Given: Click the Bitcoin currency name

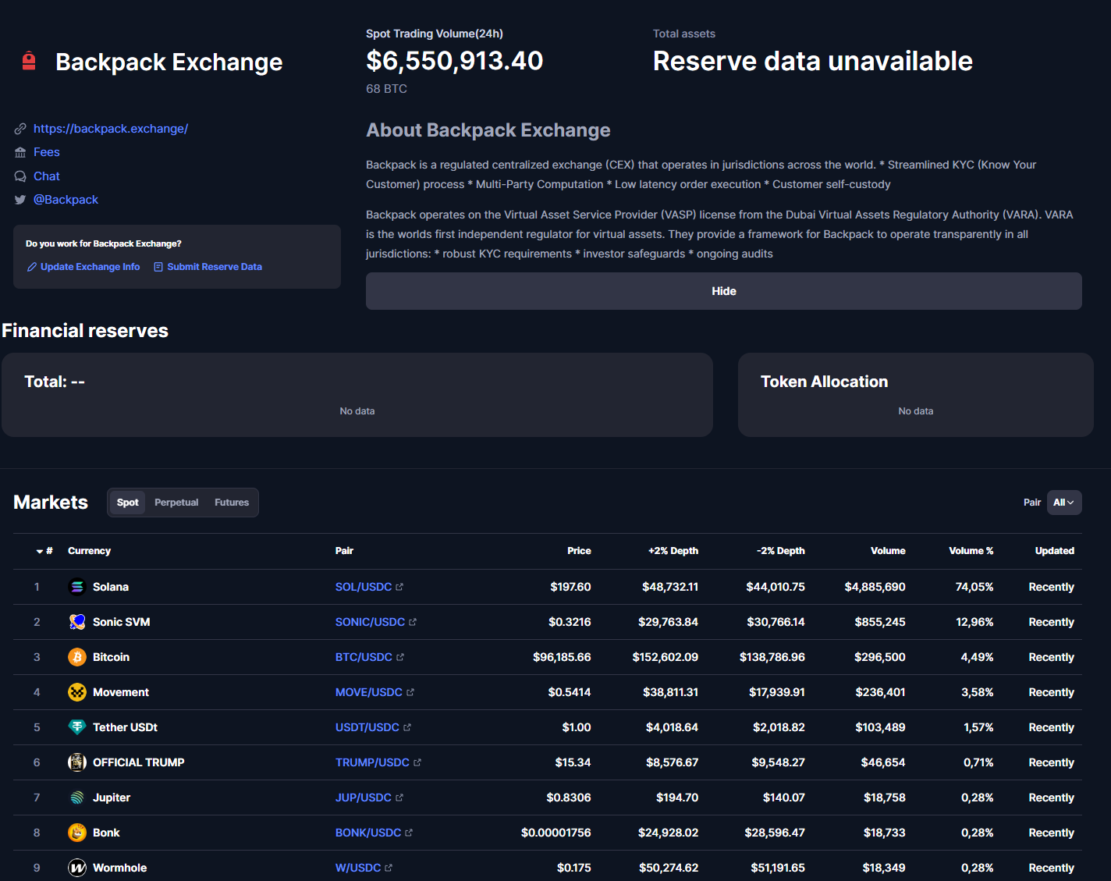Looking at the screenshot, I should tap(111, 657).
